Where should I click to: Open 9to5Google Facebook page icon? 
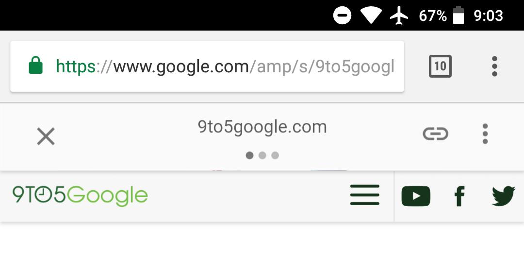pos(459,196)
